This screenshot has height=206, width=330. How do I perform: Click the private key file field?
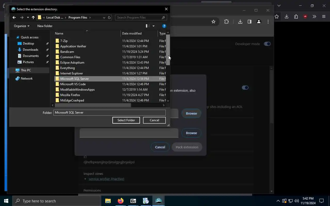pos(129,133)
